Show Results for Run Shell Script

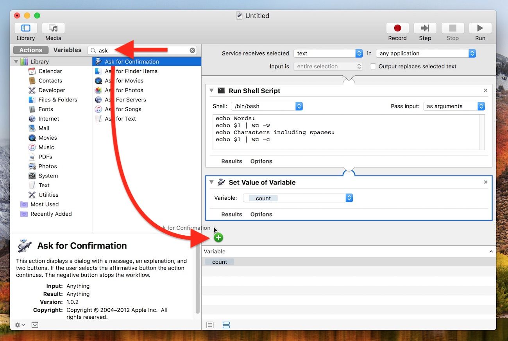point(232,161)
